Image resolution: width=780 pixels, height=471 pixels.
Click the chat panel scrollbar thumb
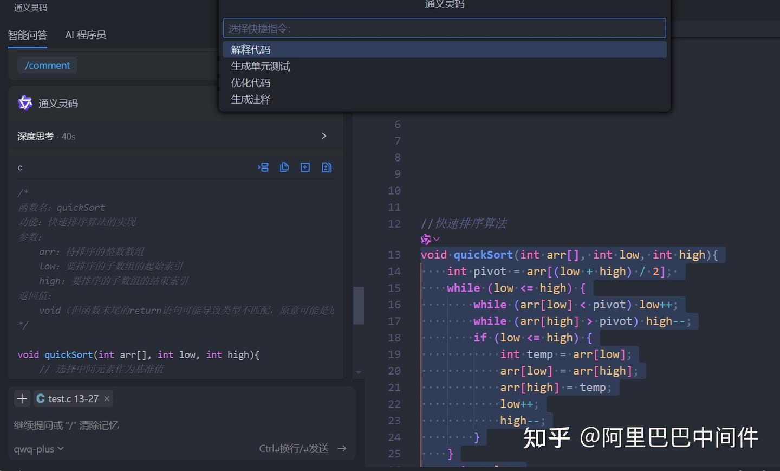(x=358, y=305)
